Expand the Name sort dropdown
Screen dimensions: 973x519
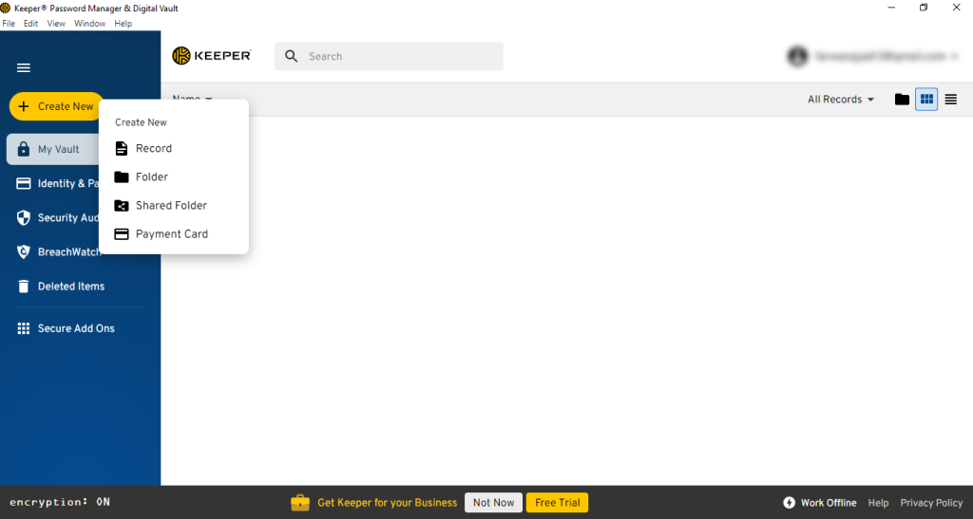pyautogui.click(x=192, y=99)
